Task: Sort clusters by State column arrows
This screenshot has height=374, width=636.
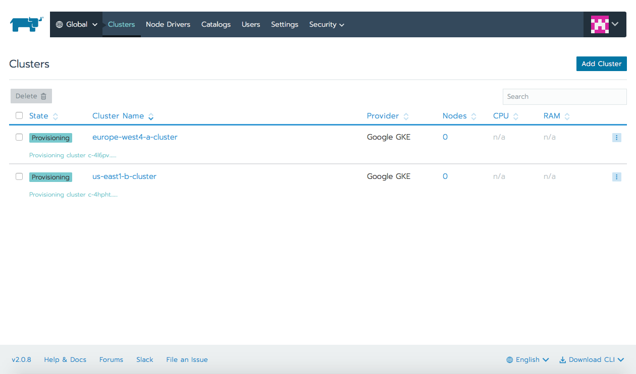Action: point(56,116)
